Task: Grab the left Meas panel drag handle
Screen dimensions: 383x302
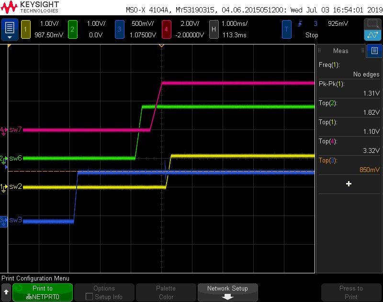Action: click(x=319, y=51)
